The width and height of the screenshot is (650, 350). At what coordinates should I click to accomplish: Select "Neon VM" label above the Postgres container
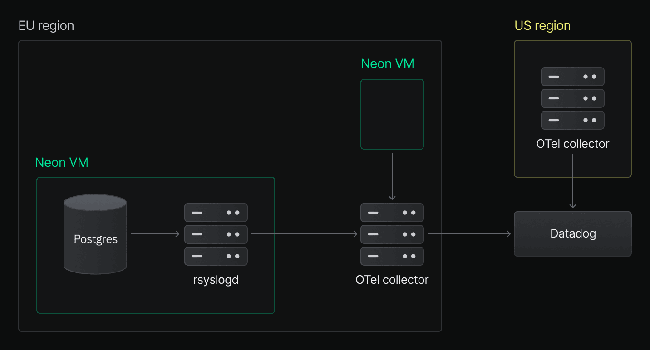click(62, 163)
